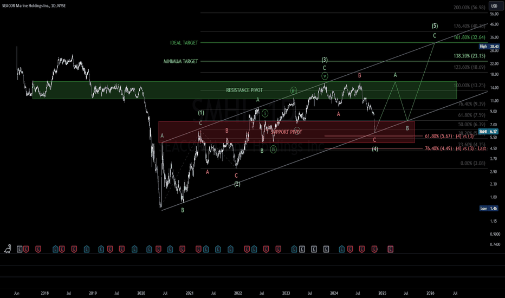Click 2020 on the time axis
Image resolution: width=505 pixels, height=298 pixels.
click(141, 293)
